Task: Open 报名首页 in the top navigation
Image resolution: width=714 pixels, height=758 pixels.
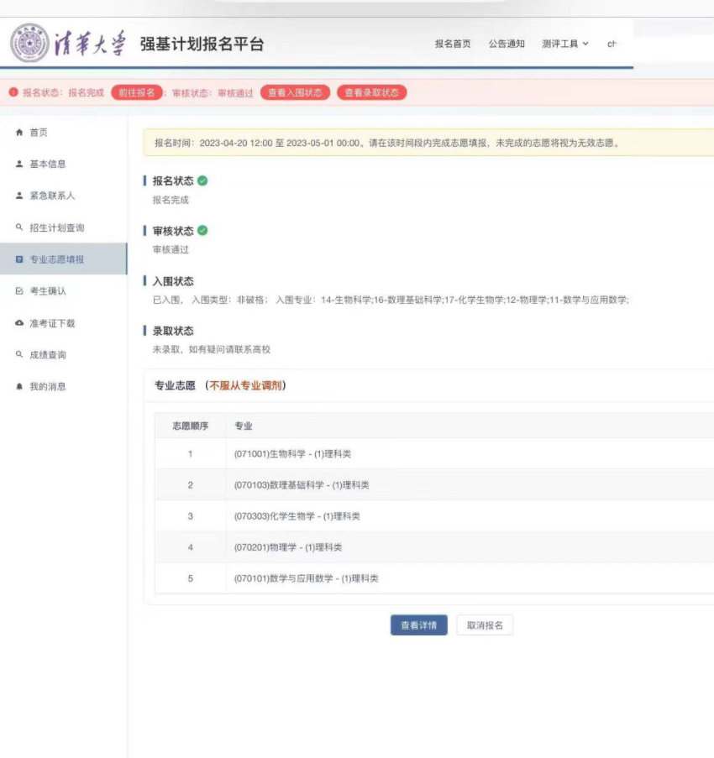Action: (x=453, y=44)
